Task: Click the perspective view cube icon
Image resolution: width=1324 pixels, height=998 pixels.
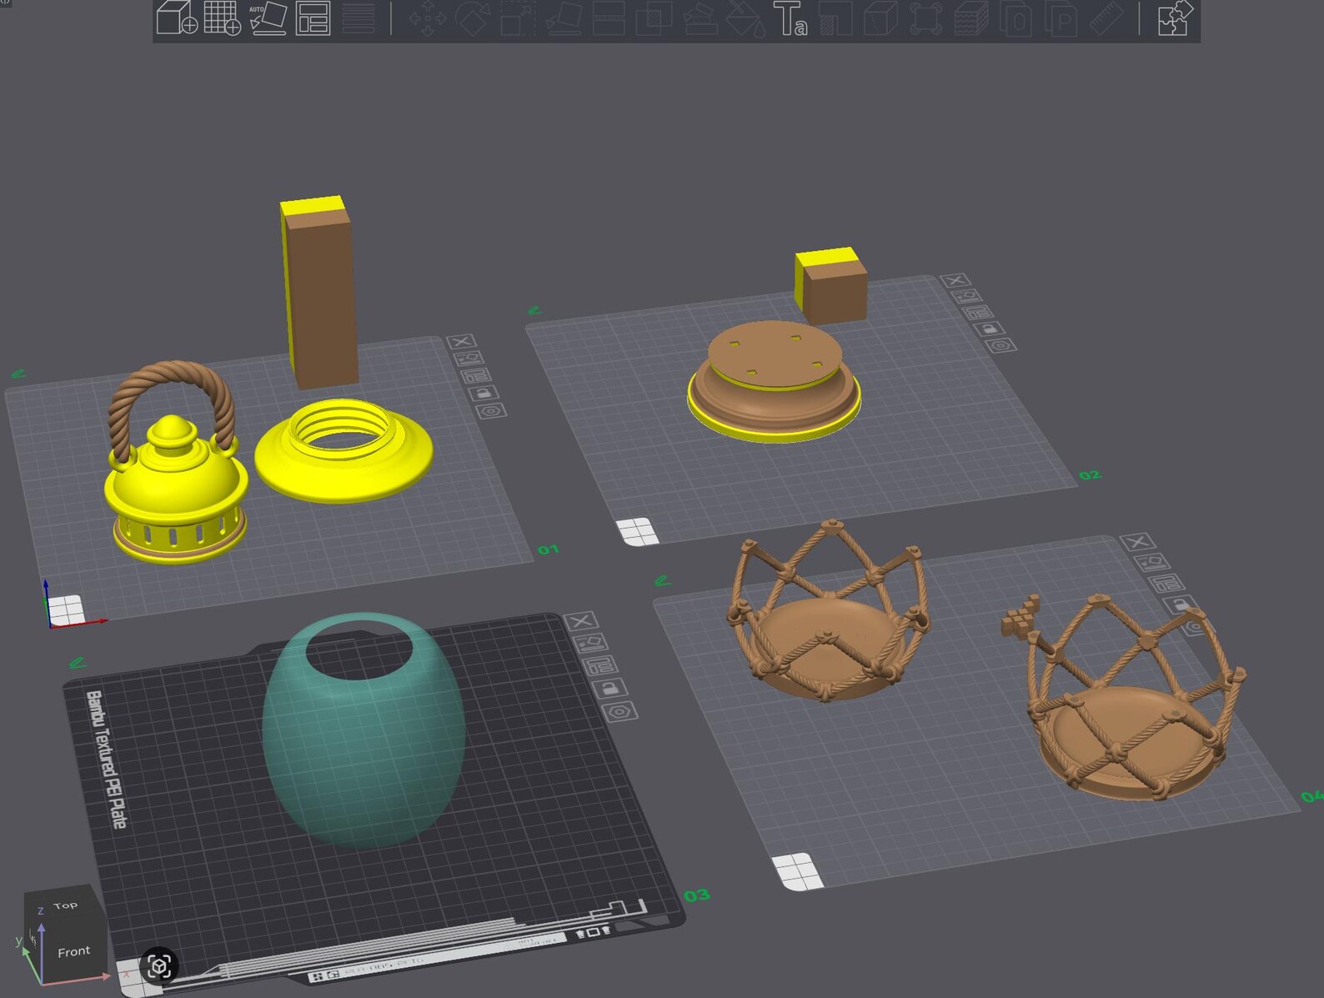Action: coord(159,966)
